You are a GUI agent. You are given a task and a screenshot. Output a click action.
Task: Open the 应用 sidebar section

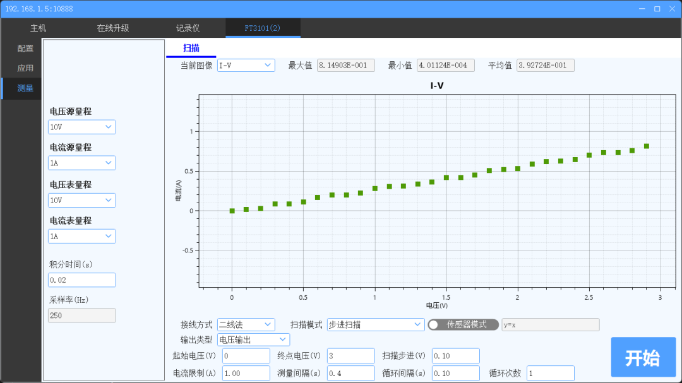[x=25, y=68]
